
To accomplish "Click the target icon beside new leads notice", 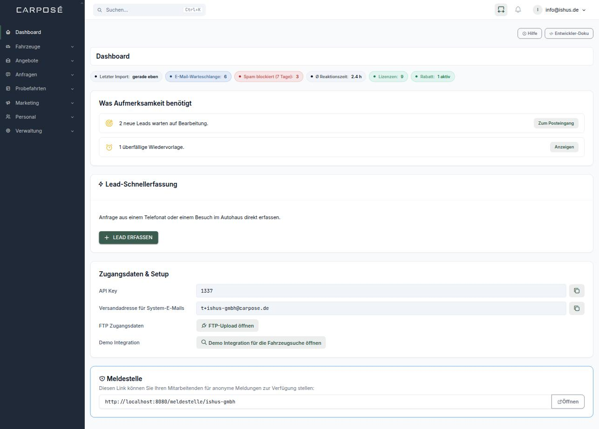I will click(109, 123).
